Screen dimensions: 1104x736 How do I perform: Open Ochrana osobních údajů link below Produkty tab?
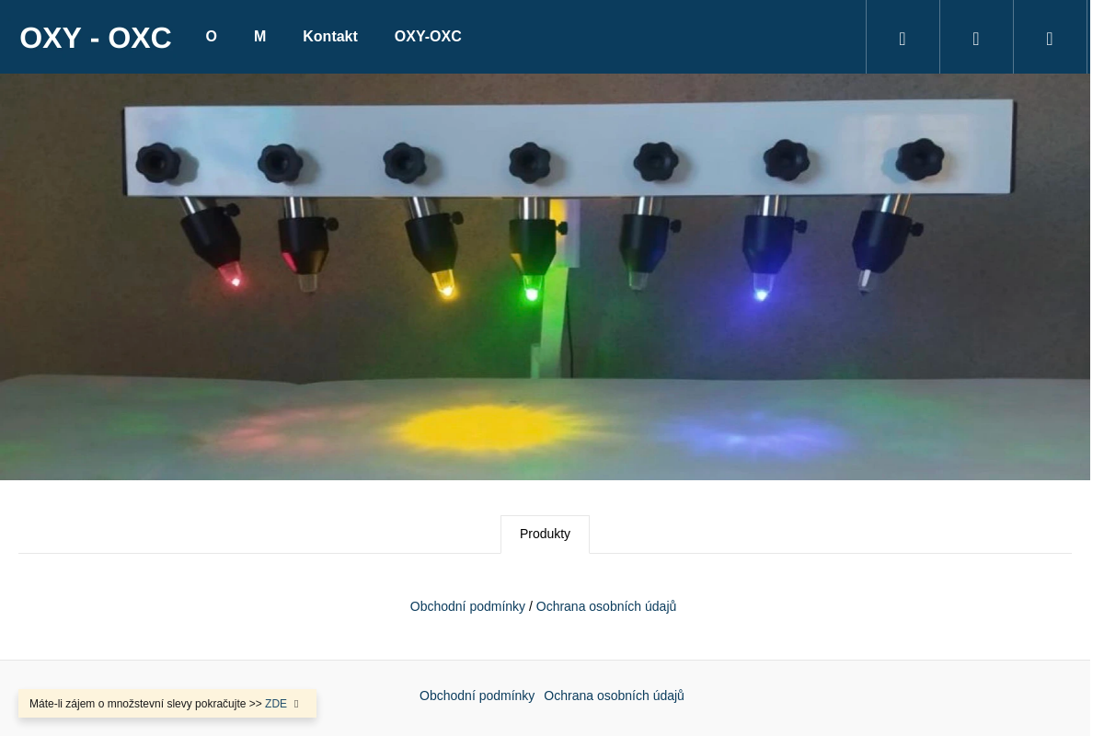605,606
